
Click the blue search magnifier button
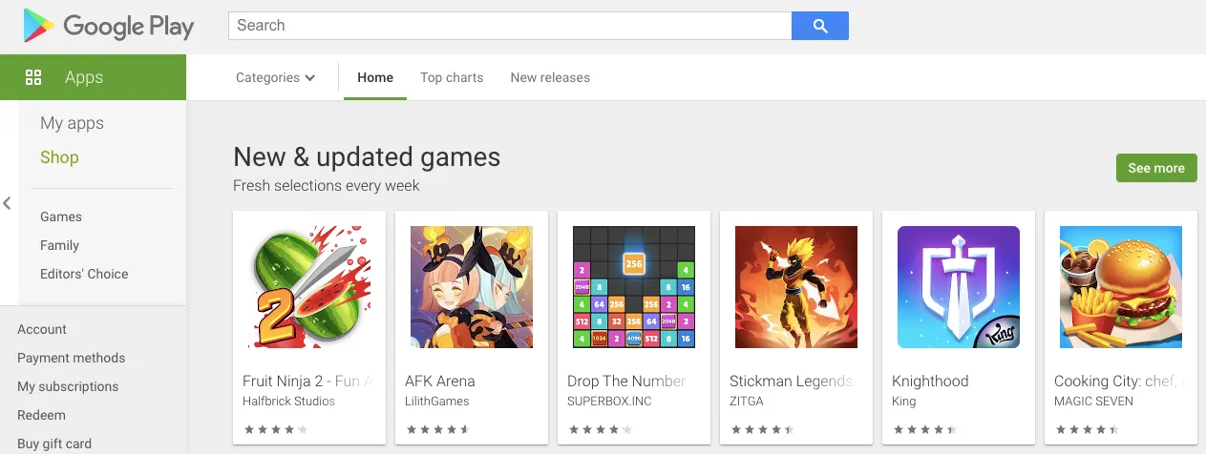pos(819,26)
